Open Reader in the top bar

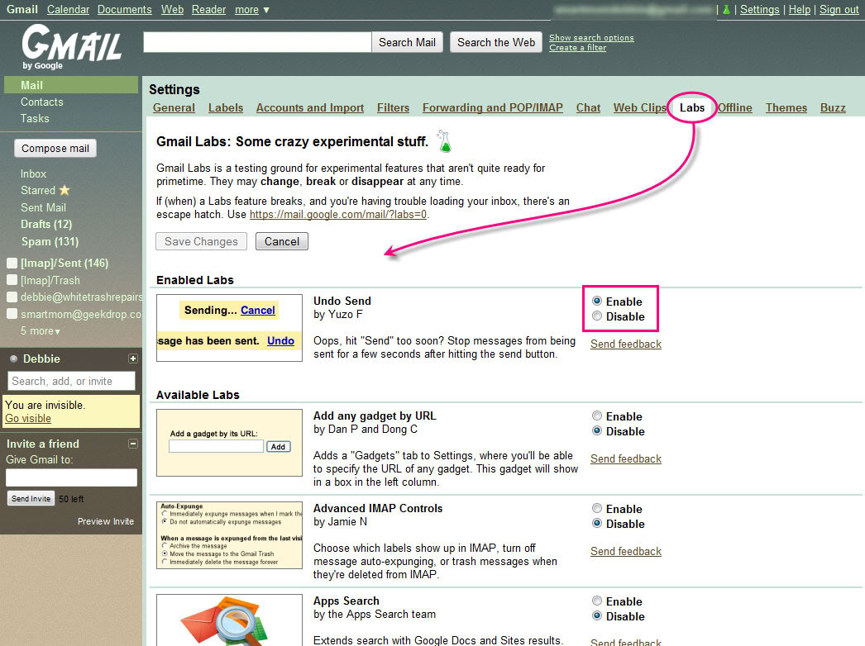coord(208,9)
